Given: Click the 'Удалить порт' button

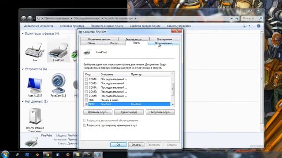Looking at the screenshot, I should (x=129, y=112).
